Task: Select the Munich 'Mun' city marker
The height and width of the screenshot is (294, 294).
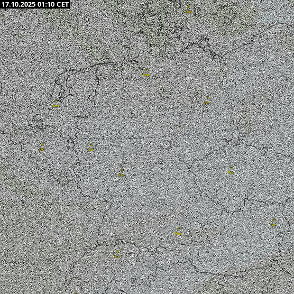Action: click(179, 229)
